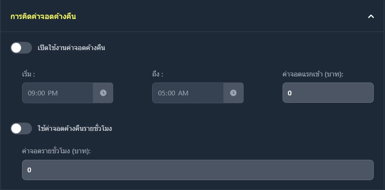Select the AM segment of end time
This screenshot has height=190, width=385.
click(x=183, y=93)
